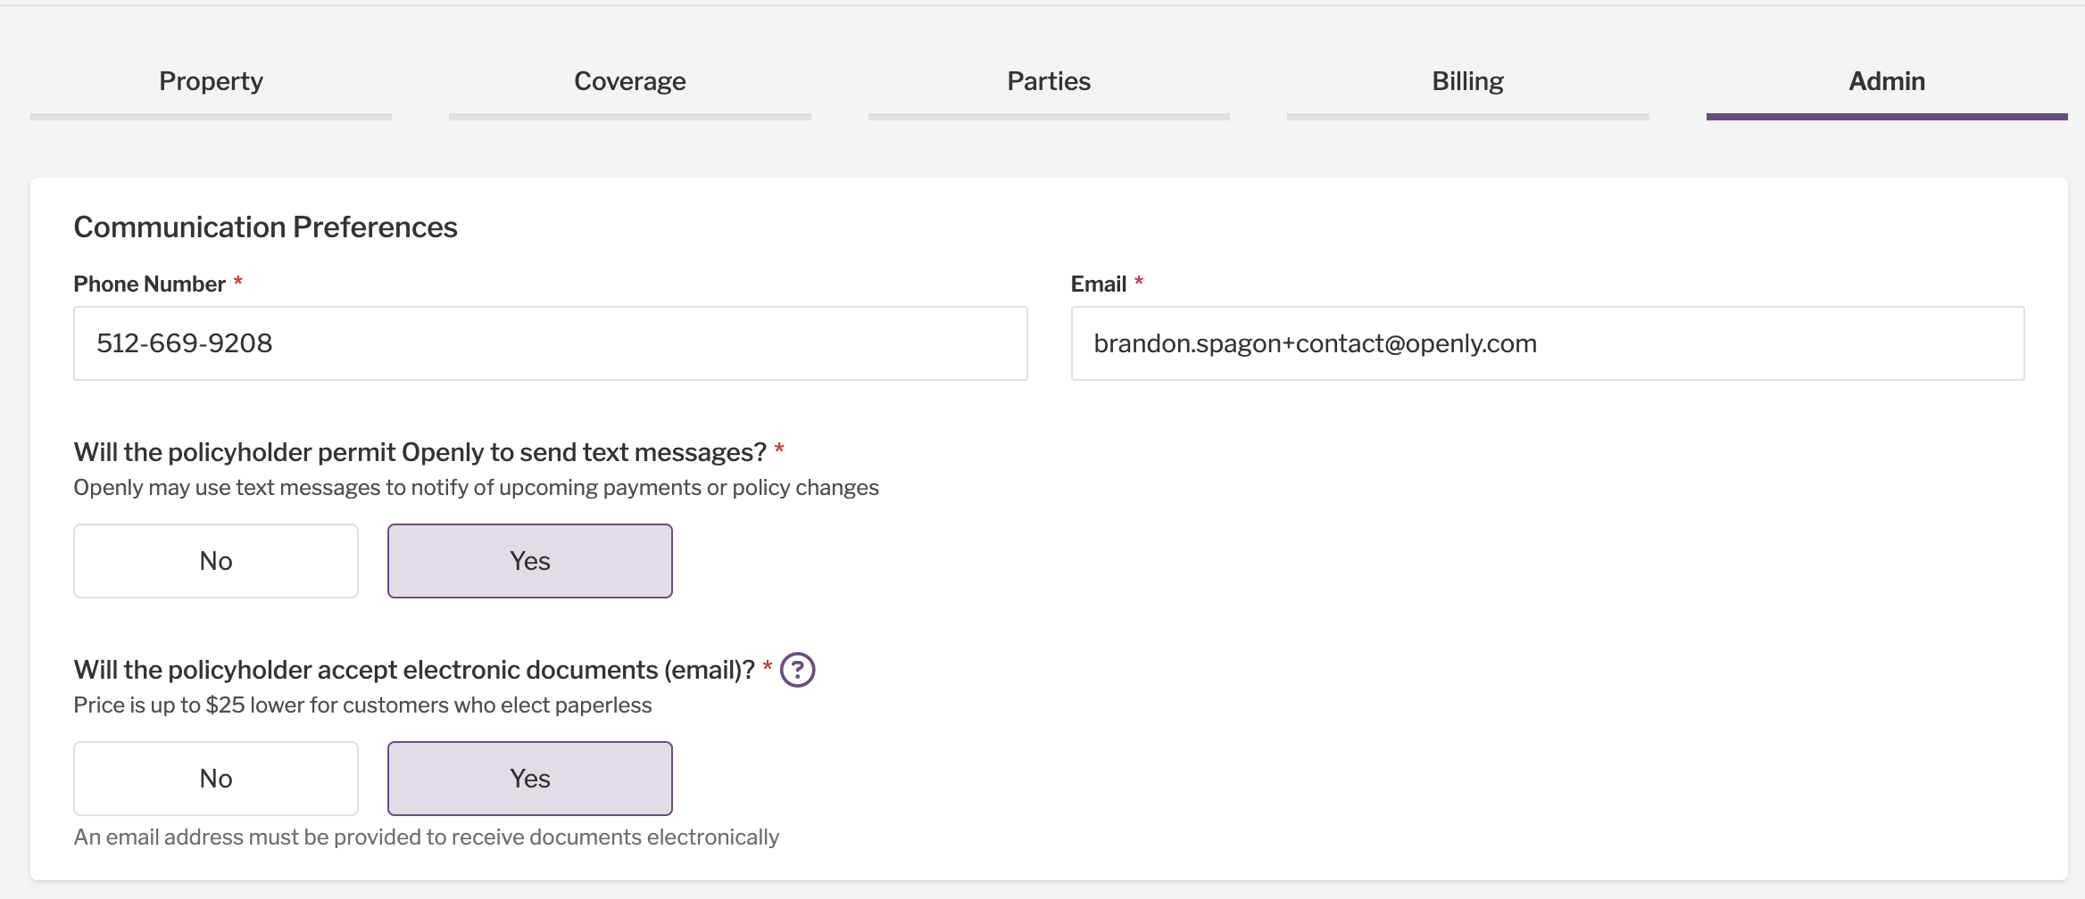This screenshot has width=2085, height=899.
Task: Go to the Parties tab
Action: pyautogui.click(x=1049, y=81)
